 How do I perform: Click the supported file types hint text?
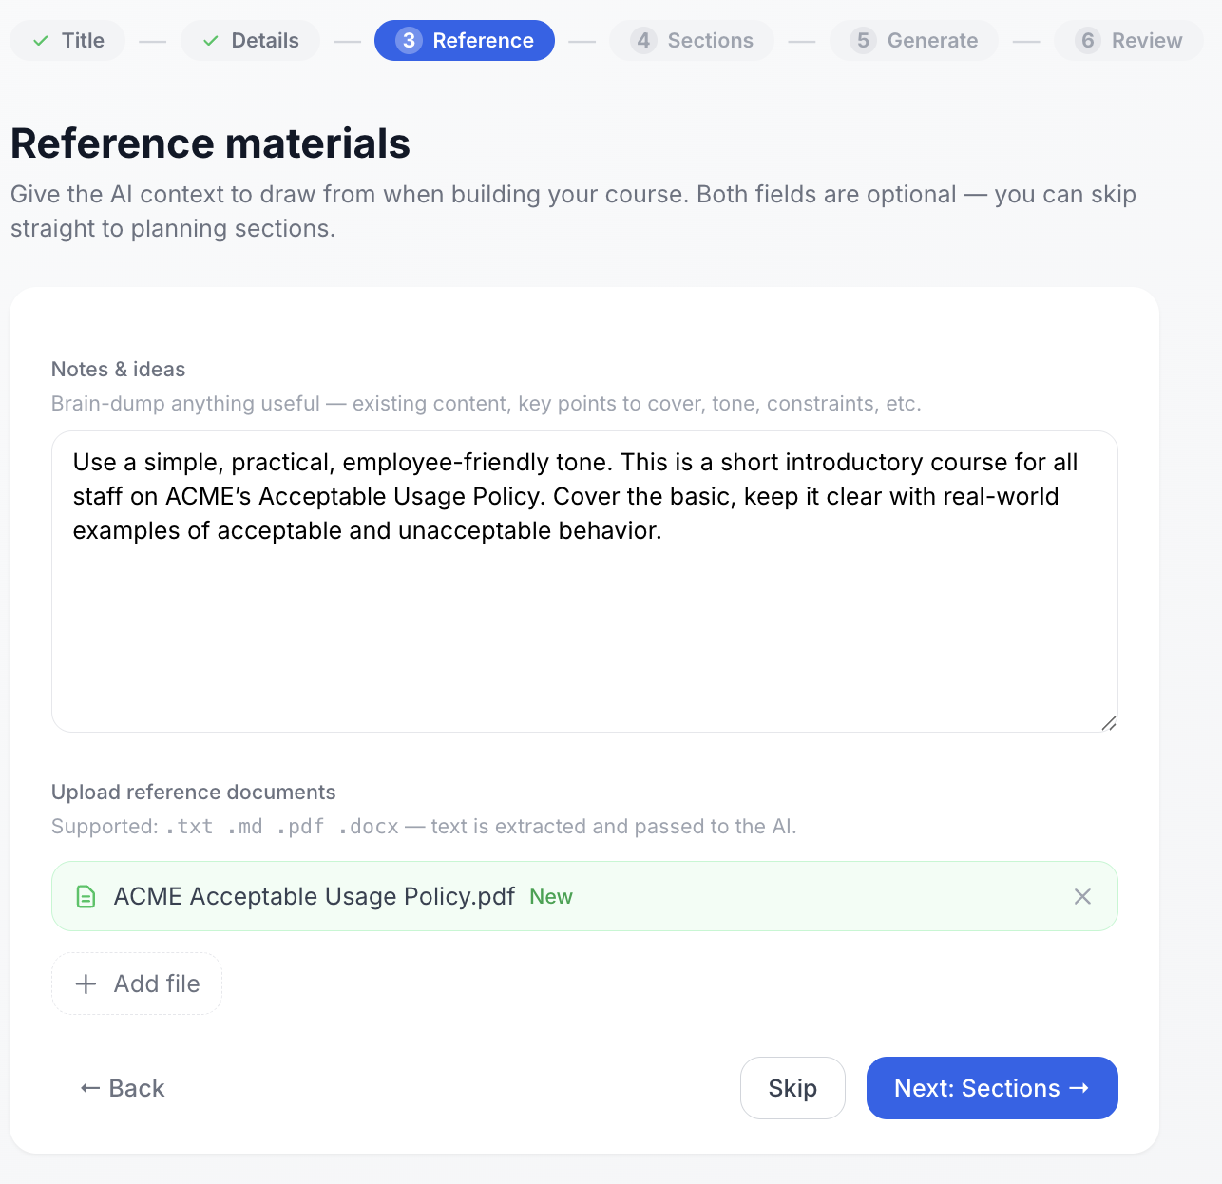(x=424, y=827)
